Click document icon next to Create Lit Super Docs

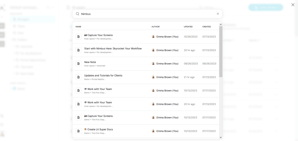tap(78, 131)
